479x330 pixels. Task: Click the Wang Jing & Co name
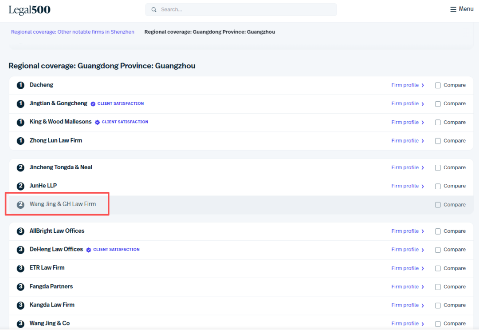tap(50, 323)
